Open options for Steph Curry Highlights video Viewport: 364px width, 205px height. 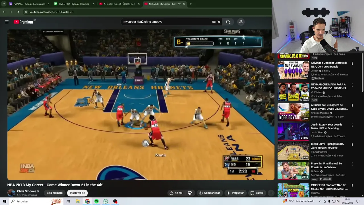tap(352, 145)
